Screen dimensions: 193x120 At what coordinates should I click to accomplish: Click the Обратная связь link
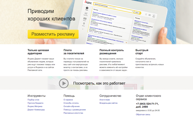[143, 114]
